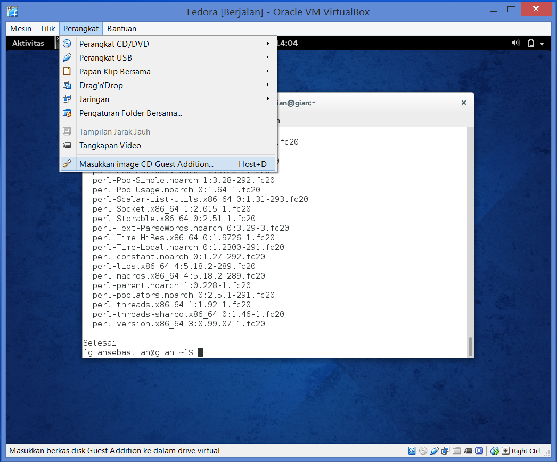Click the shared clipboard icon in menu
This screenshot has width=557, height=462.
pyautogui.click(x=67, y=71)
